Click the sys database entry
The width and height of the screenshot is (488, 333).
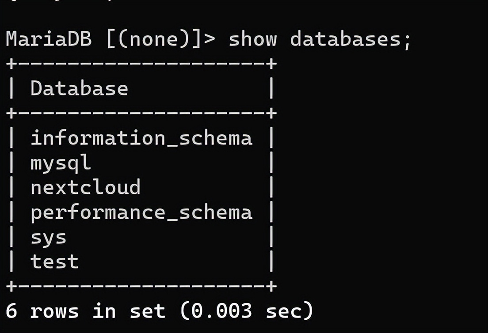(x=48, y=238)
